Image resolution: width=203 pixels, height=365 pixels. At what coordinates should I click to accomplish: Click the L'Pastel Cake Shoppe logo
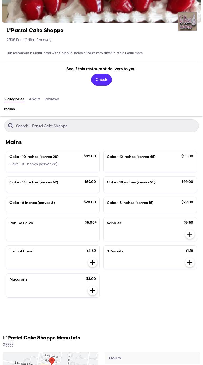click(x=187, y=21)
